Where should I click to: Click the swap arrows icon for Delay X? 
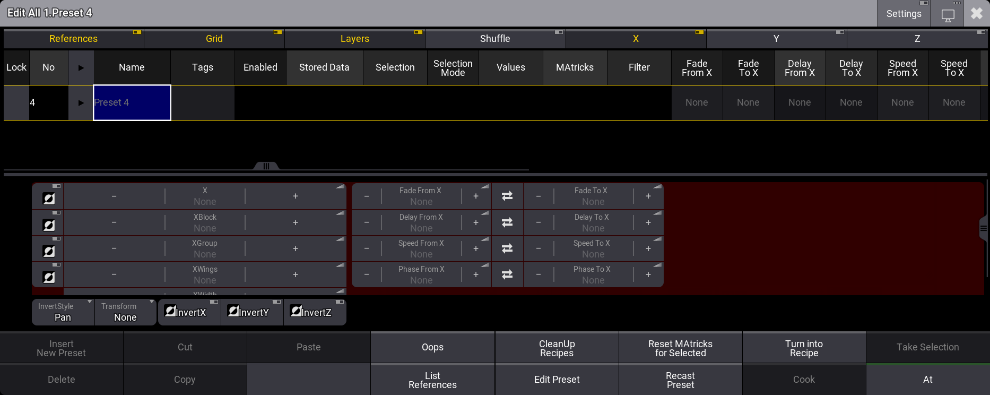click(507, 222)
